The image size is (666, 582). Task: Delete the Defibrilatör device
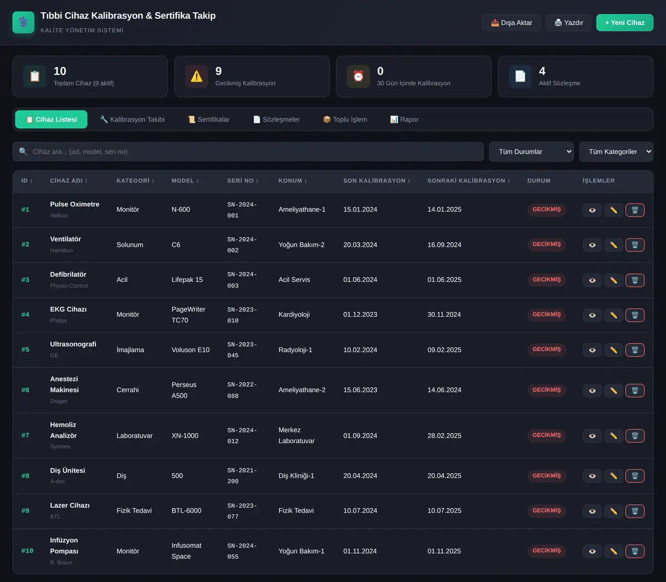coord(635,280)
